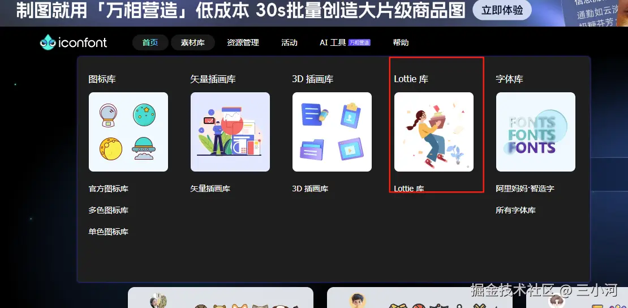The height and width of the screenshot is (308, 628).
Task: Click the 矢量插画库 column heading
Action: [213, 79]
